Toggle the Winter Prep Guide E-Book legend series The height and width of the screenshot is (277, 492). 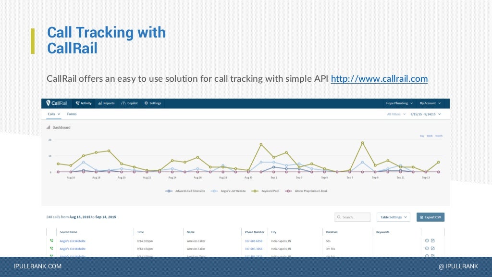pos(306,191)
